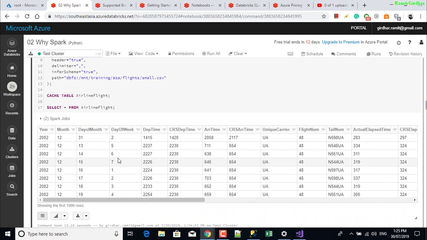
Task: Open the View: Code dropdown
Action: pyautogui.click(x=143, y=54)
